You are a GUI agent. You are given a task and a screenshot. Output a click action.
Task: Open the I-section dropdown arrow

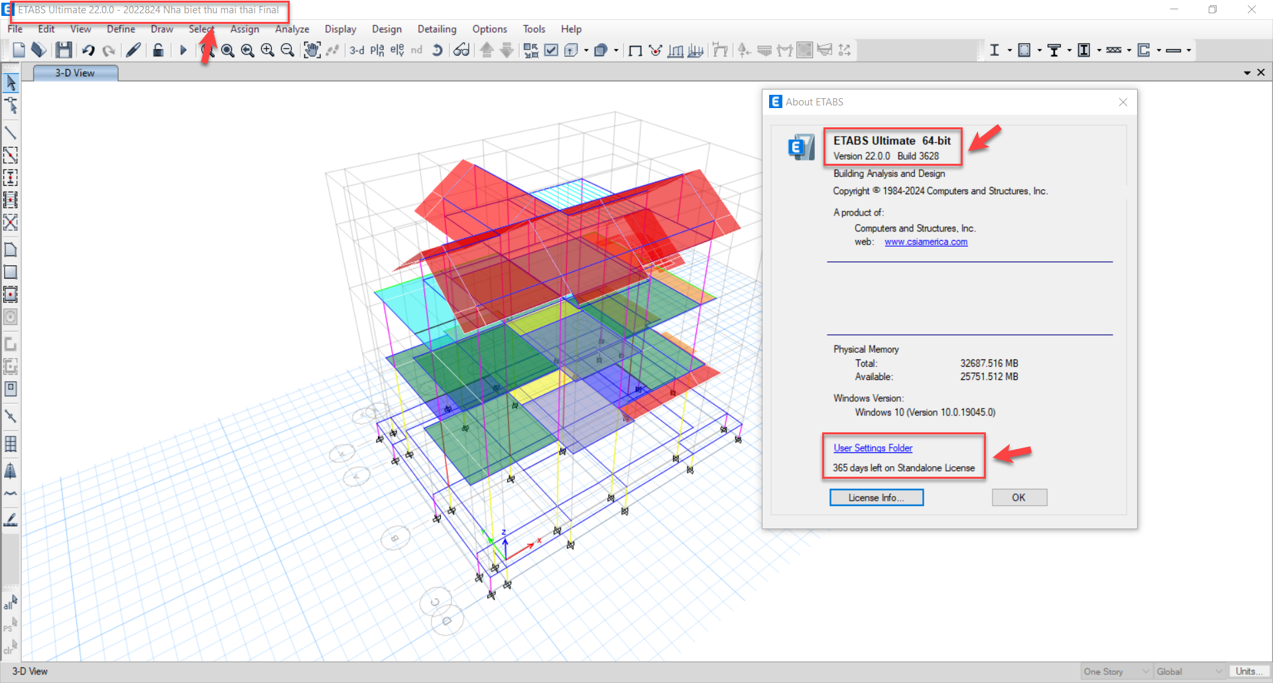point(1010,50)
